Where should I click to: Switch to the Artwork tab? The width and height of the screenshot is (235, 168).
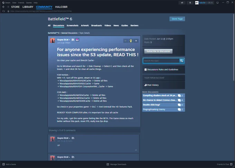click(x=85, y=26)
